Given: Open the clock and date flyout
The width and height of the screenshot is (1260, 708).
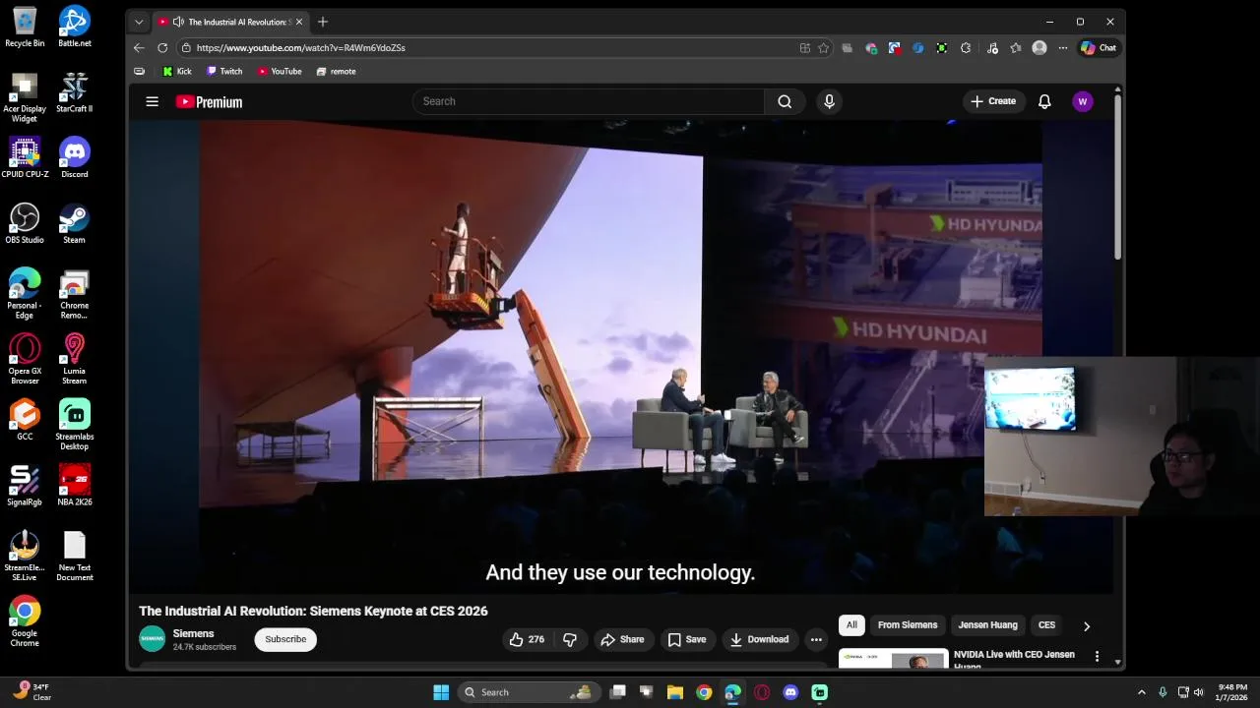Looking at the screenshot, I should click(x=1231, y=692).
